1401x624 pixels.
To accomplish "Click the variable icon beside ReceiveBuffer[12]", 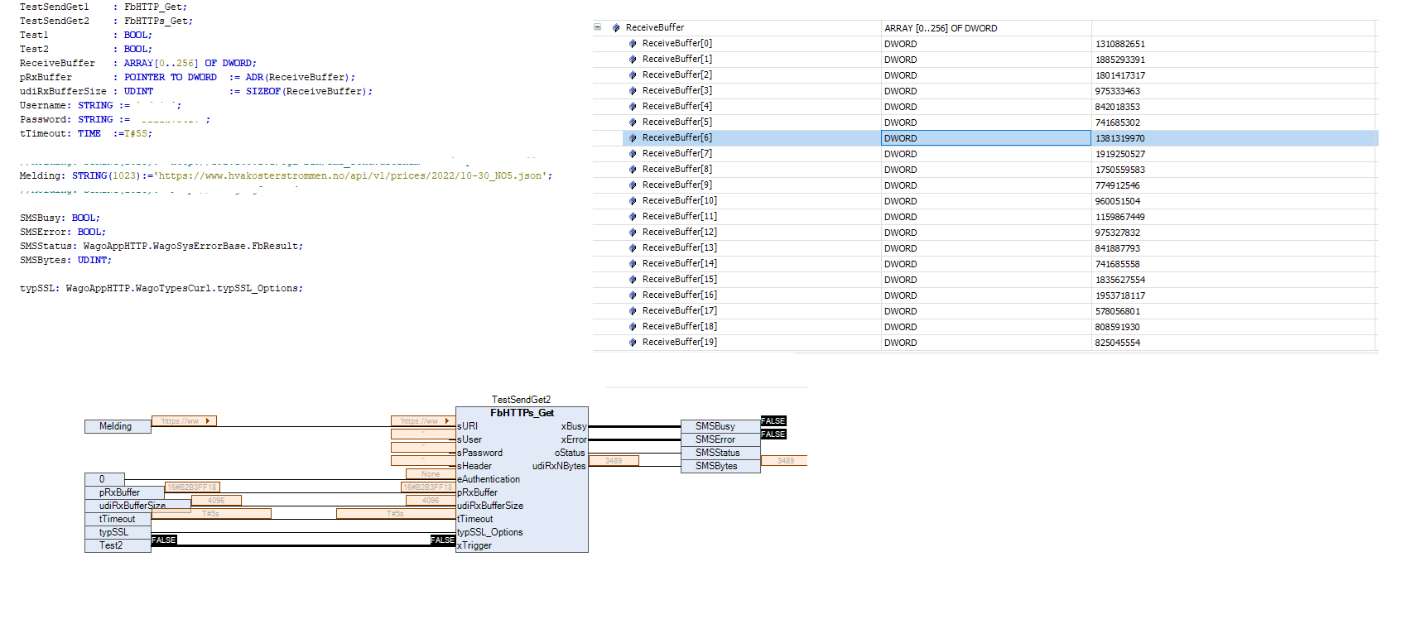I will [x=633, y=233].
